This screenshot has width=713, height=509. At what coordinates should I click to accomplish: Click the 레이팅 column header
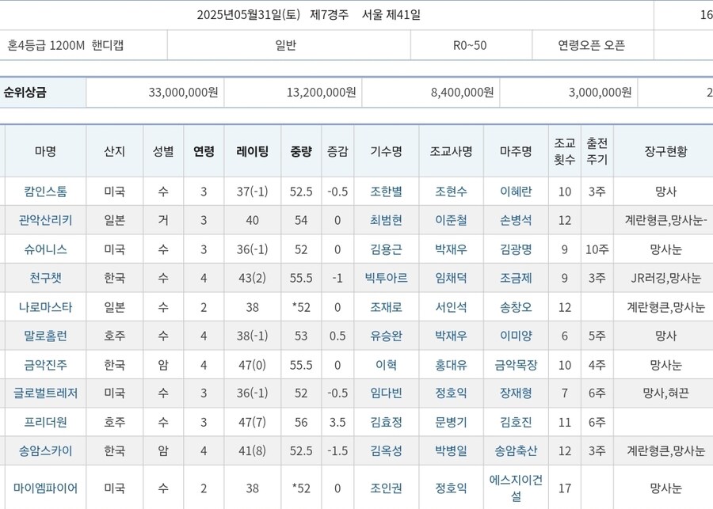pos(250,151)
